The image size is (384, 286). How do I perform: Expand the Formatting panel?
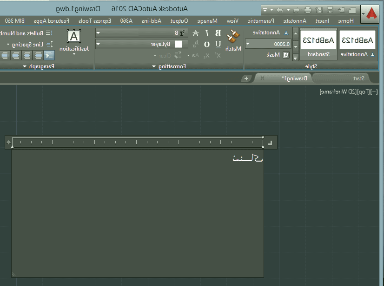click(x=169, y=66)
